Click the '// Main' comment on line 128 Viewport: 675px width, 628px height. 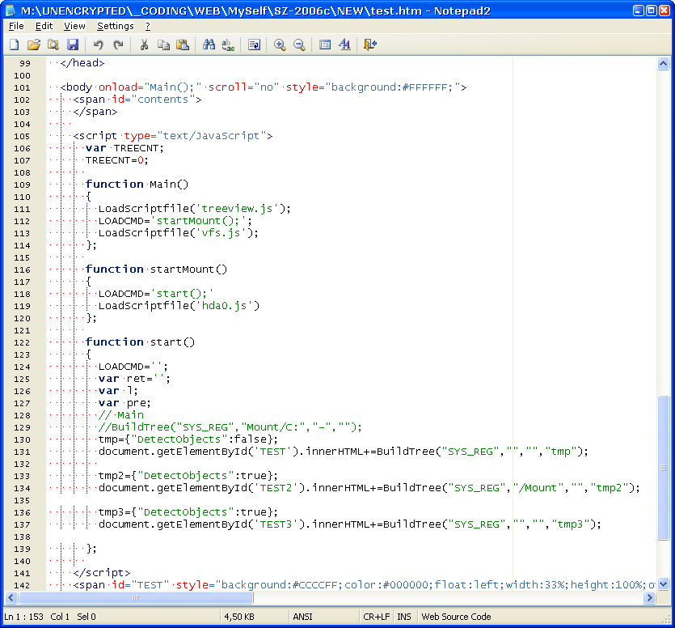[x=121, y=415]
